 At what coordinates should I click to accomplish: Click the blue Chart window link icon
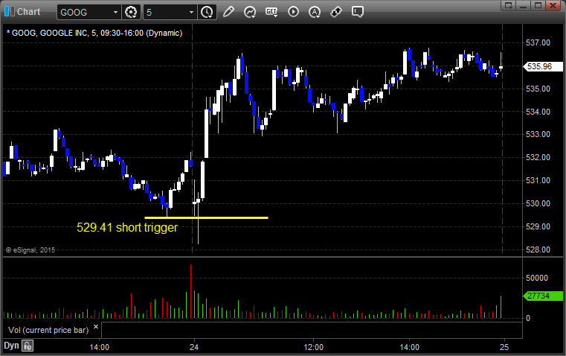10,12
